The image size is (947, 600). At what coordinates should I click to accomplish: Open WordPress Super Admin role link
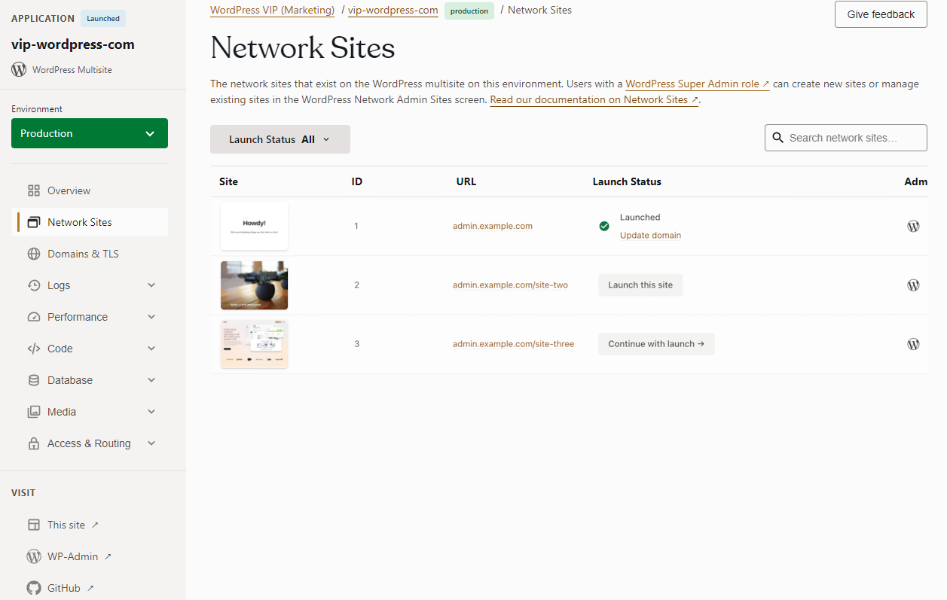pos(698,84)
